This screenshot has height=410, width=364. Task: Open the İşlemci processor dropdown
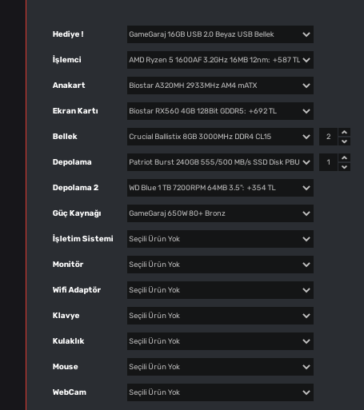point(220,60)
